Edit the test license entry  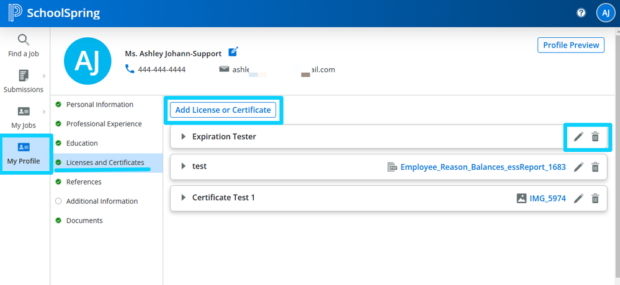tap(578, 167)
